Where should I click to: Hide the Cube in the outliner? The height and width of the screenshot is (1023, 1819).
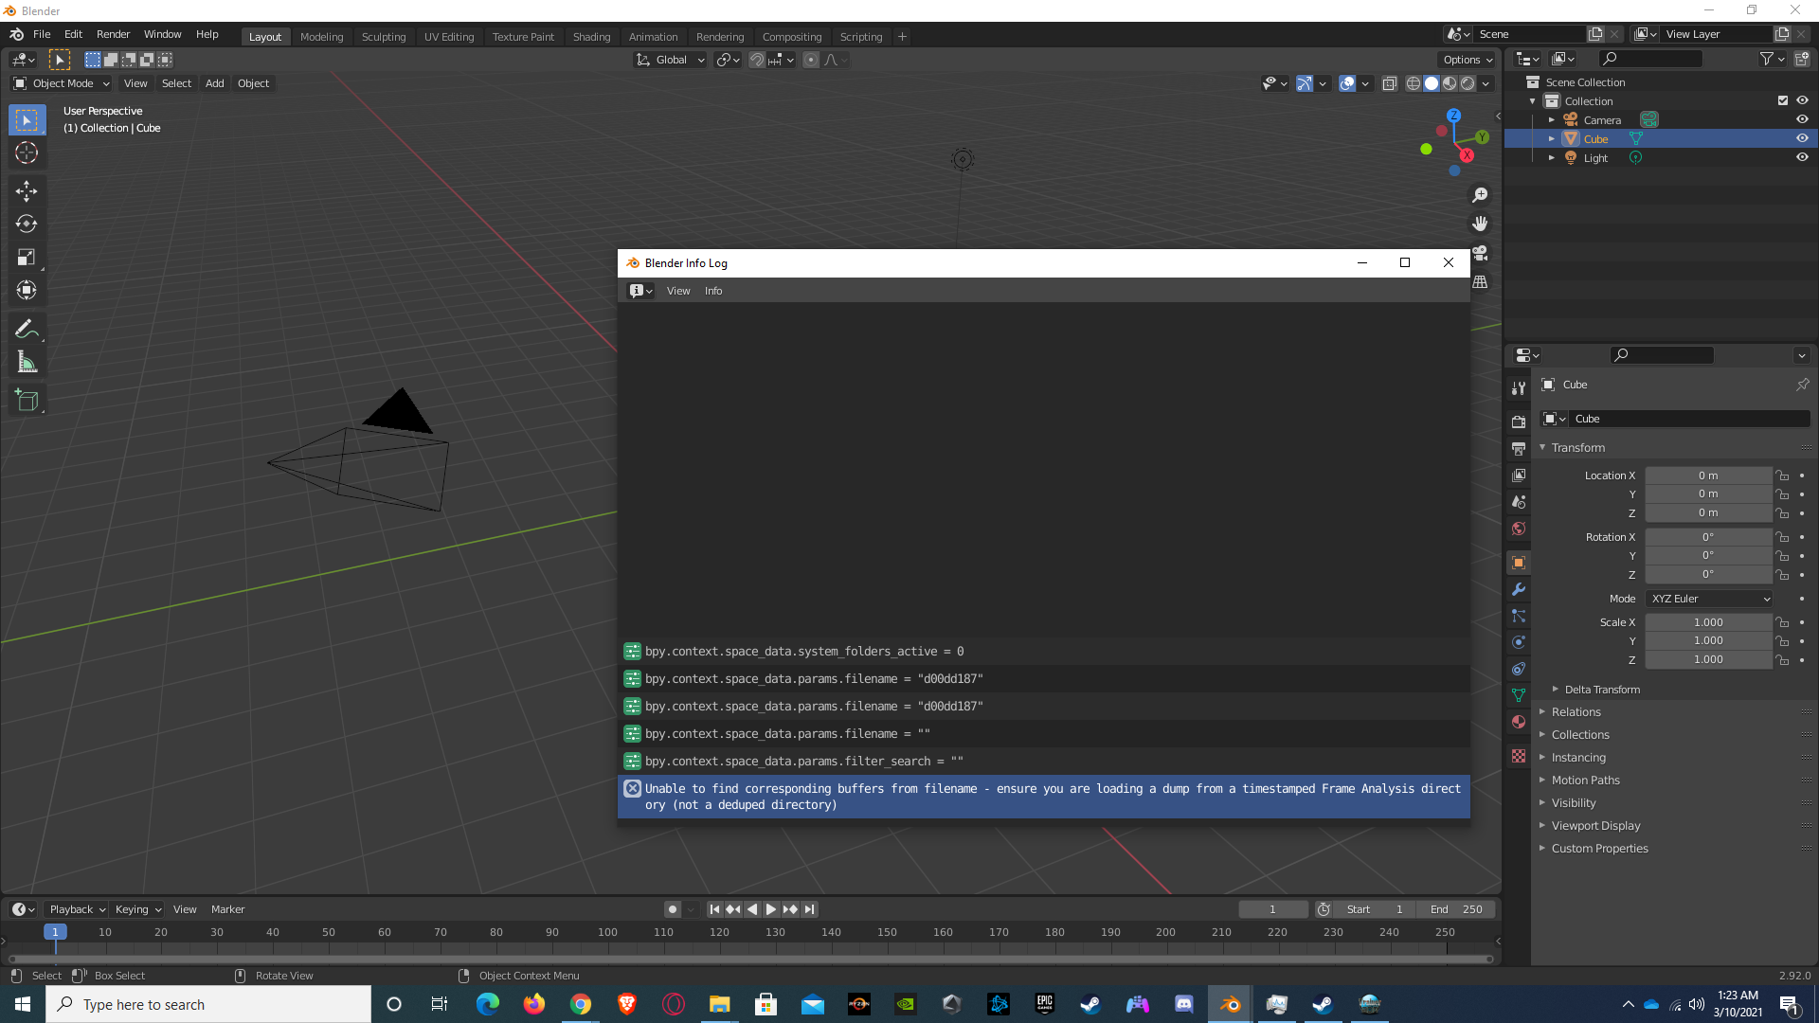pyautogui.click(x=1802, y=138)
